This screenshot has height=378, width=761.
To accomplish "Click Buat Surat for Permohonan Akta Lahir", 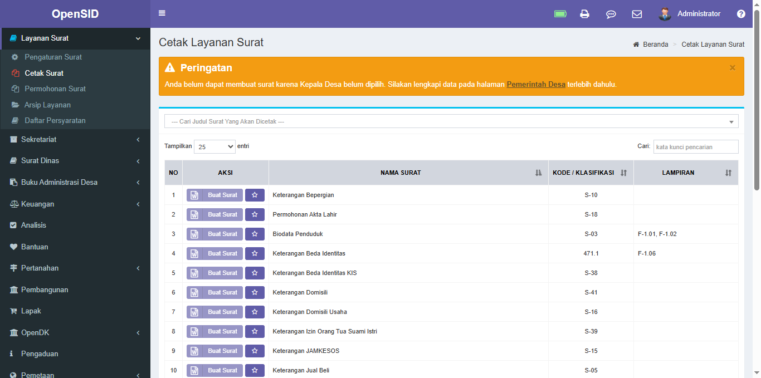I will [x=215, y=214].
